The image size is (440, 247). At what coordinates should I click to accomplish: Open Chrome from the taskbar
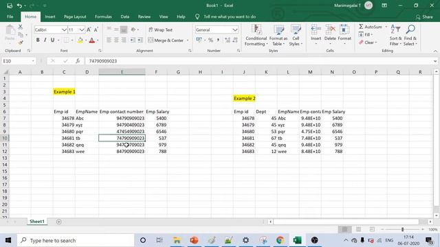280,240
